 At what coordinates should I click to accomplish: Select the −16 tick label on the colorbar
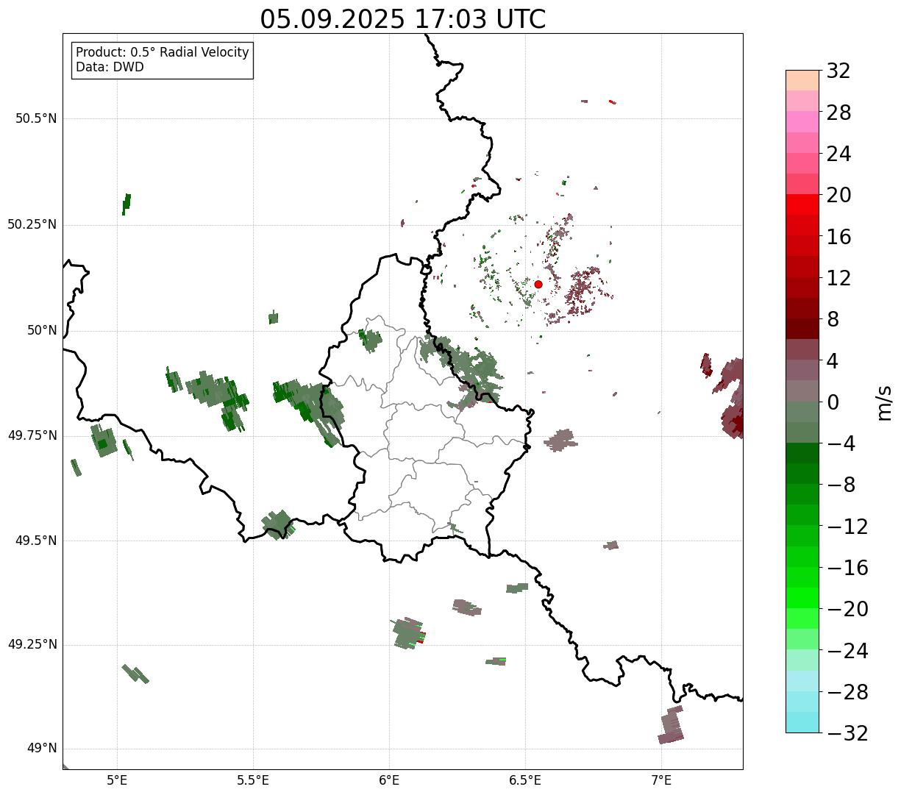(x=847, y=568)
